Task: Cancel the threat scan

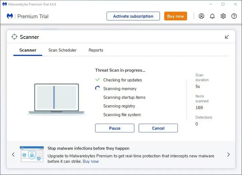Action: pos(158,128)
